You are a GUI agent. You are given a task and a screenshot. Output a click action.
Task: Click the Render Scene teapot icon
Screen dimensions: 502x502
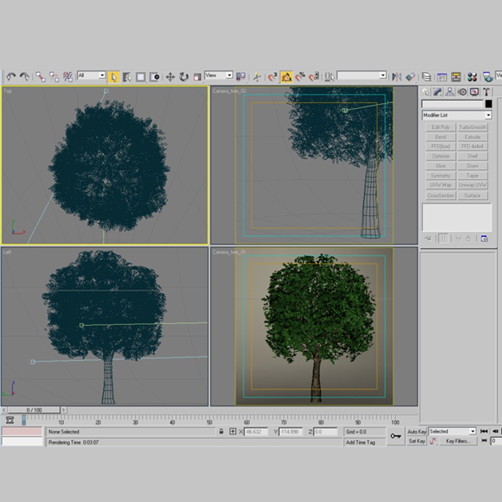(x=488, y=77)
